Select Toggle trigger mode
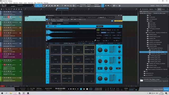Viewport: 169px width, 95px height. click(119, 32)
